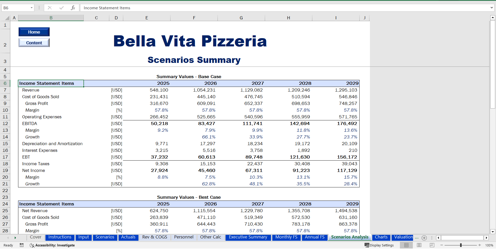Click vertical scrollbar up arrow

click(x=493, y=18)
